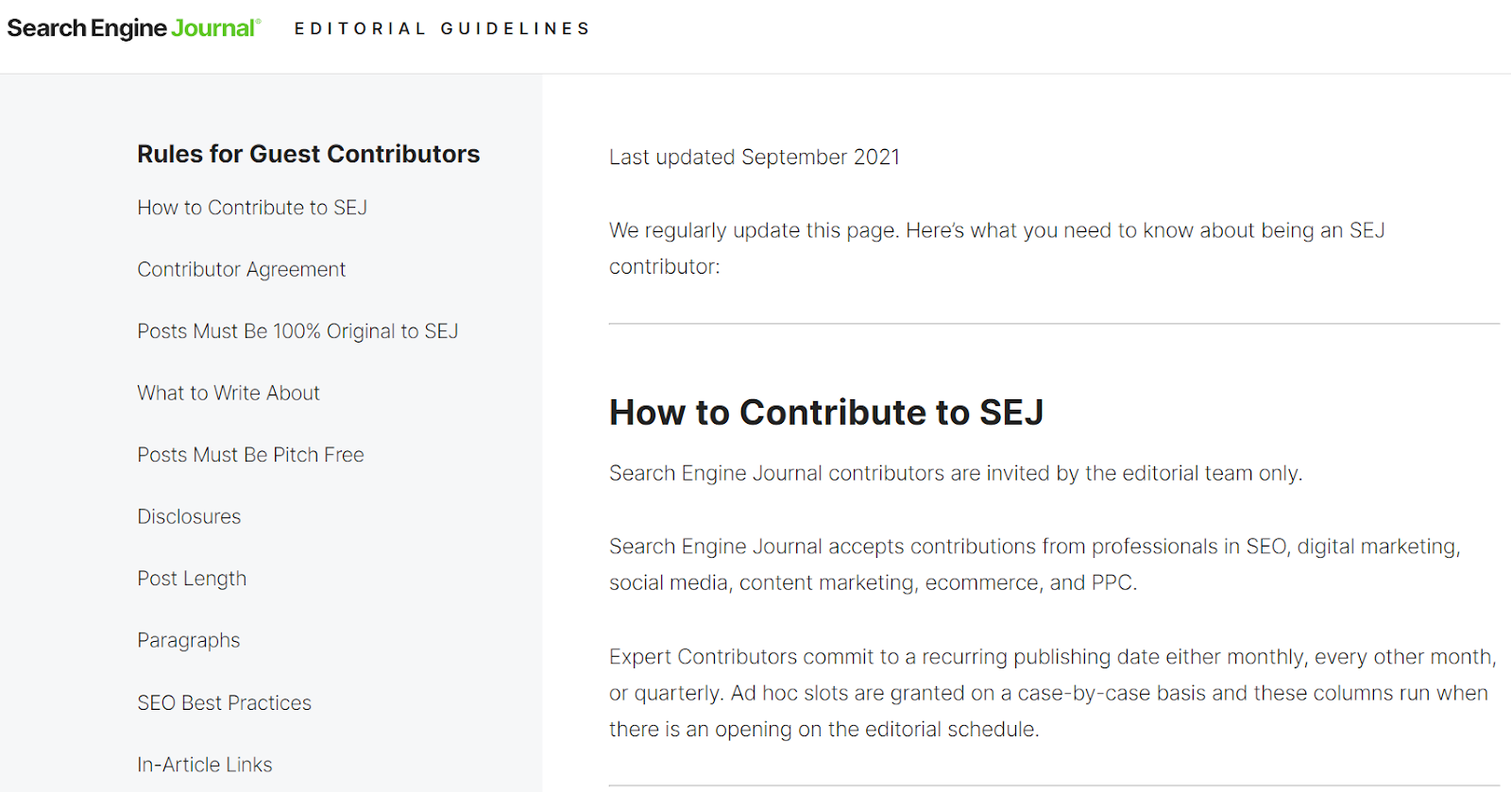Click the Last updated September 2021 text
1511x792 pixels.
[x=754, y=157]
